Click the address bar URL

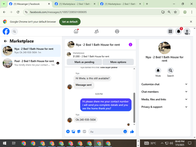[x=58, y=12]
